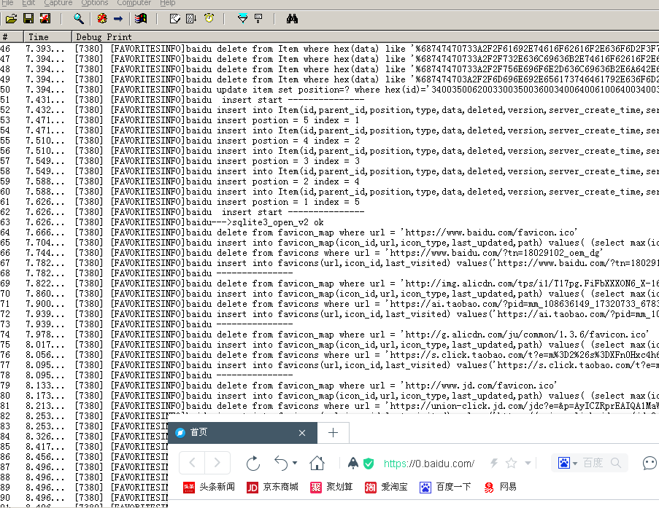Click the address bar showing 0.baidu.com
The width and height of the screenshot is (659, 508).
coord(429,464)
